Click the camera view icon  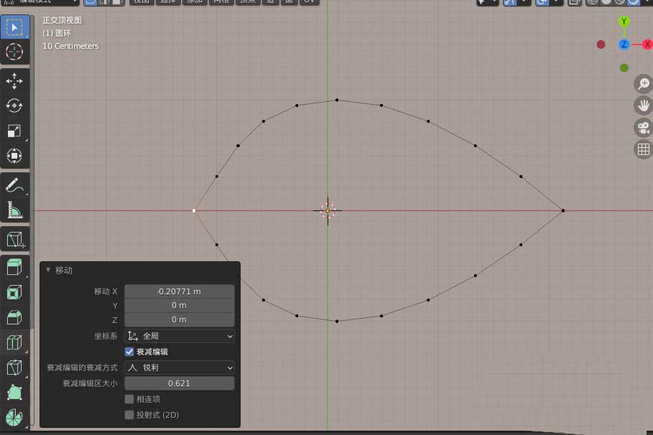pyautogui.click(x=643, y=128)
